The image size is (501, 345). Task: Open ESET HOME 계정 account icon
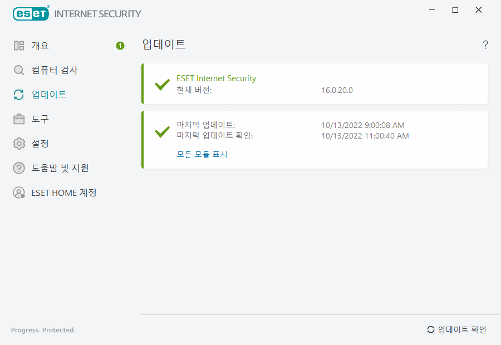(x=18, y=193)
